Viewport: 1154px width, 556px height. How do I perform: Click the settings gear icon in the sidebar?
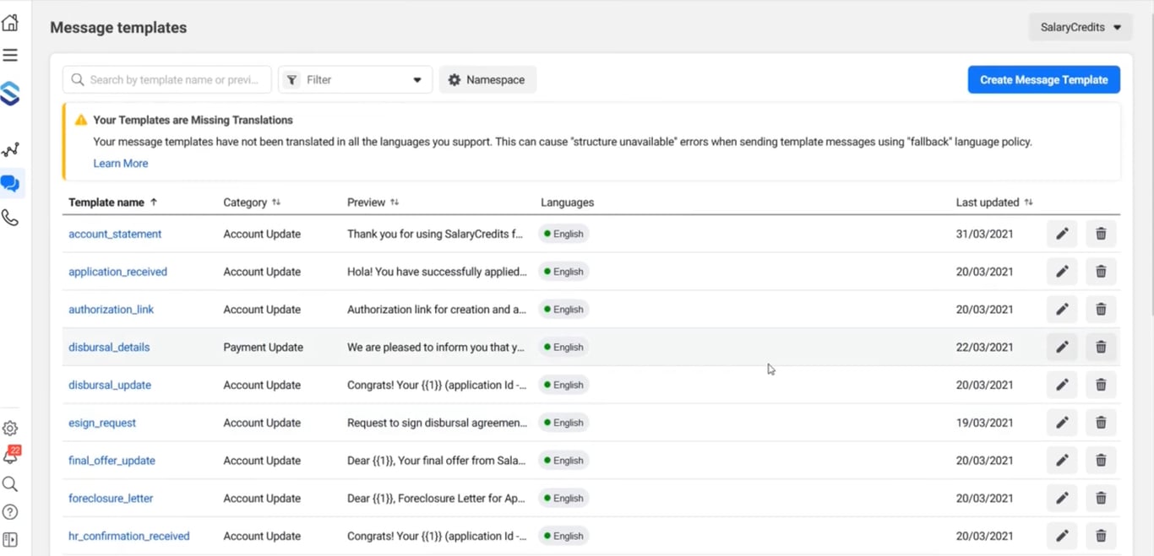pos(10,429)
